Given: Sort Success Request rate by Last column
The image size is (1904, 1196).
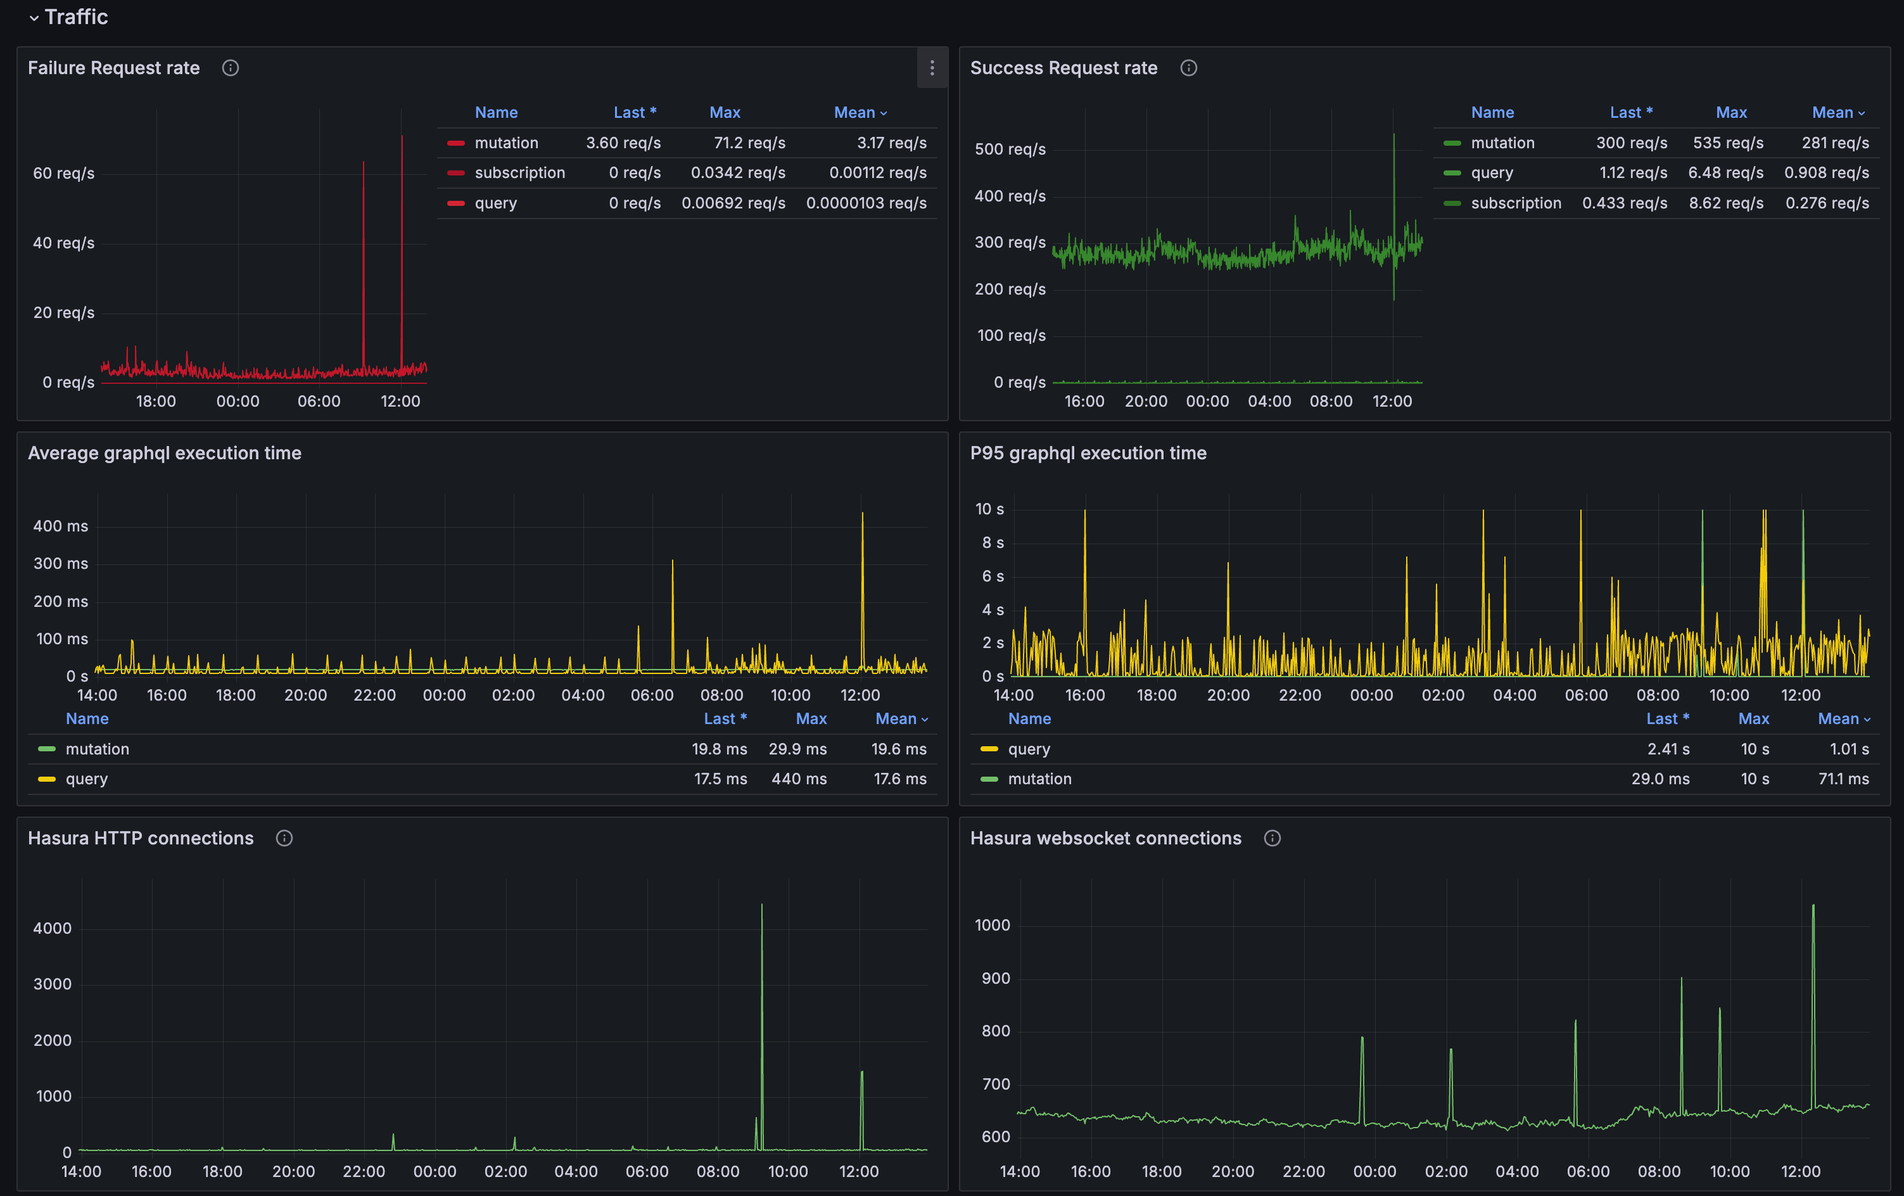Looking at the screenshot, I should point(1630,112).
